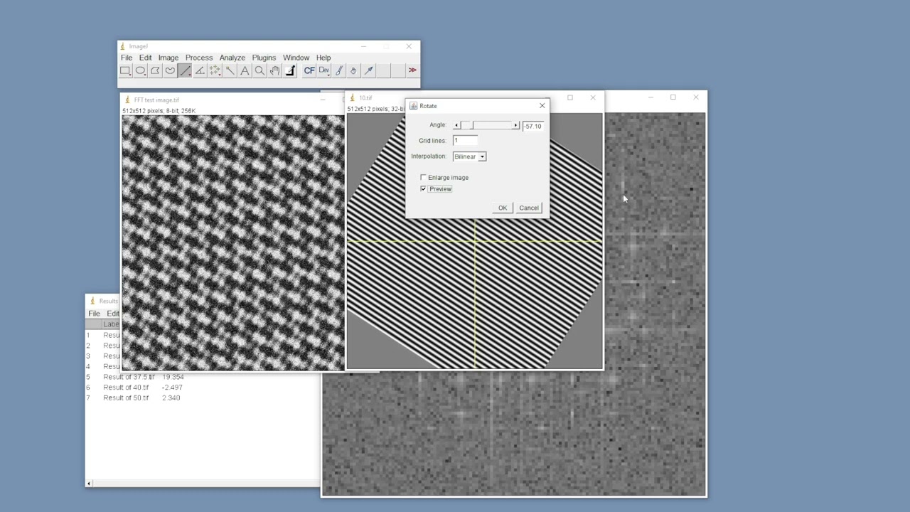
Task: Activate the Magnifying glass tool
Action: pos(259,70)
